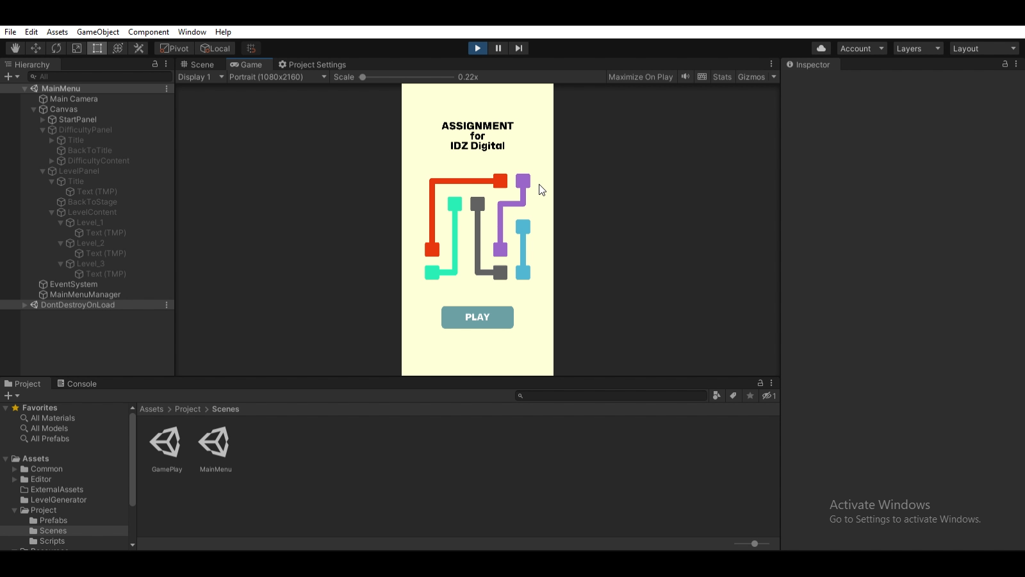Expand the StartPanel object
The width and height of the screenshot is (1025, 577).
[43, 120]
